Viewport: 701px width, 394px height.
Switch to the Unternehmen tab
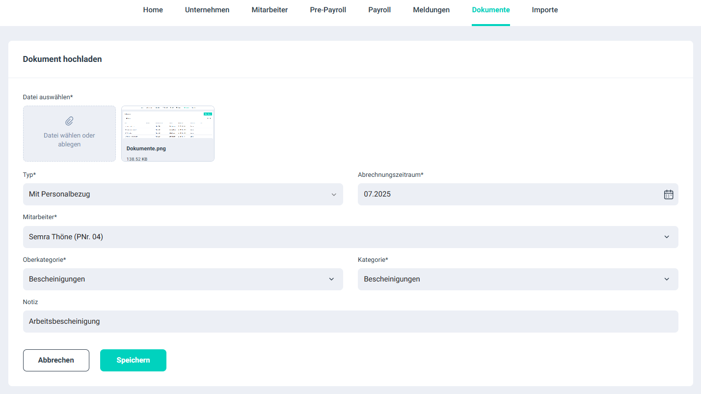207,10
